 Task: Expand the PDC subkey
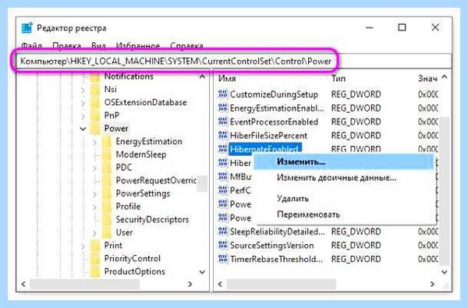click(94, 168)
